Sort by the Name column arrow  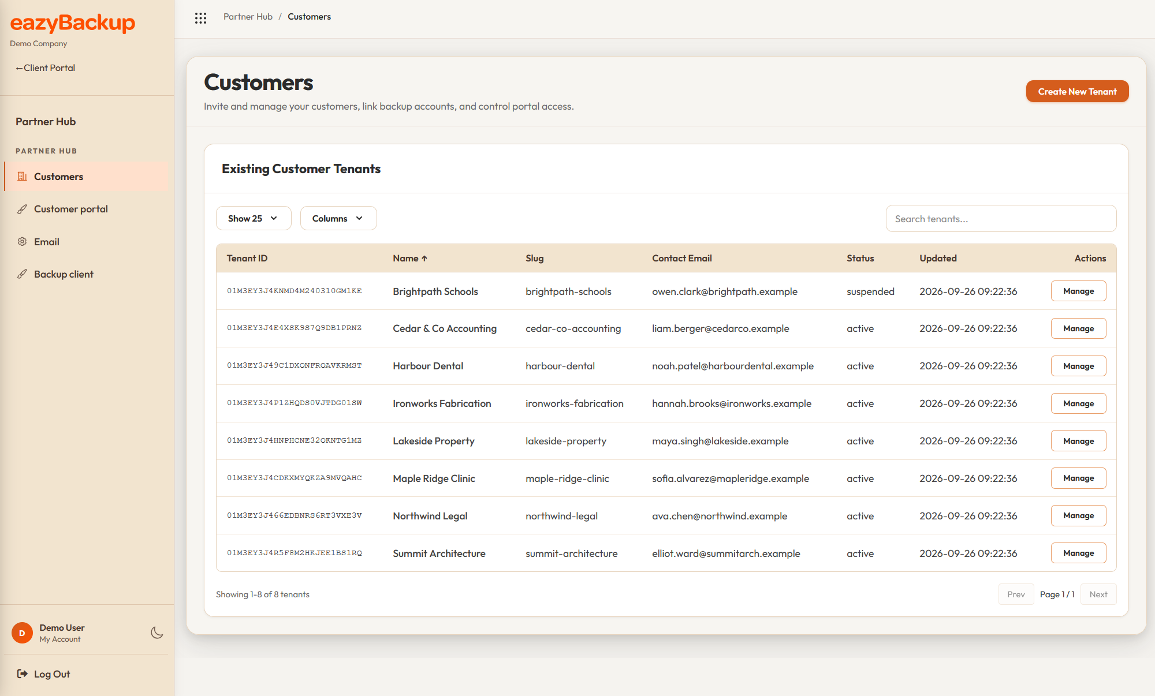click(x=424, y=259)
